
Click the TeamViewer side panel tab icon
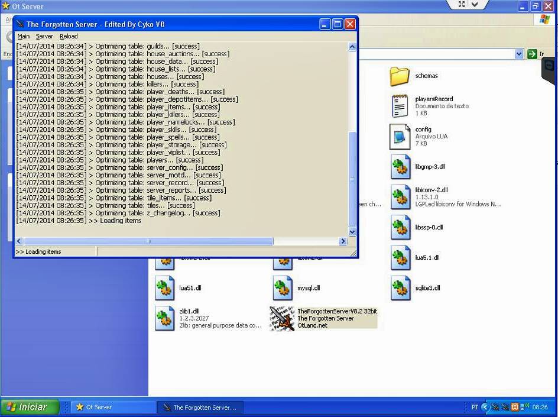point(549,65)
